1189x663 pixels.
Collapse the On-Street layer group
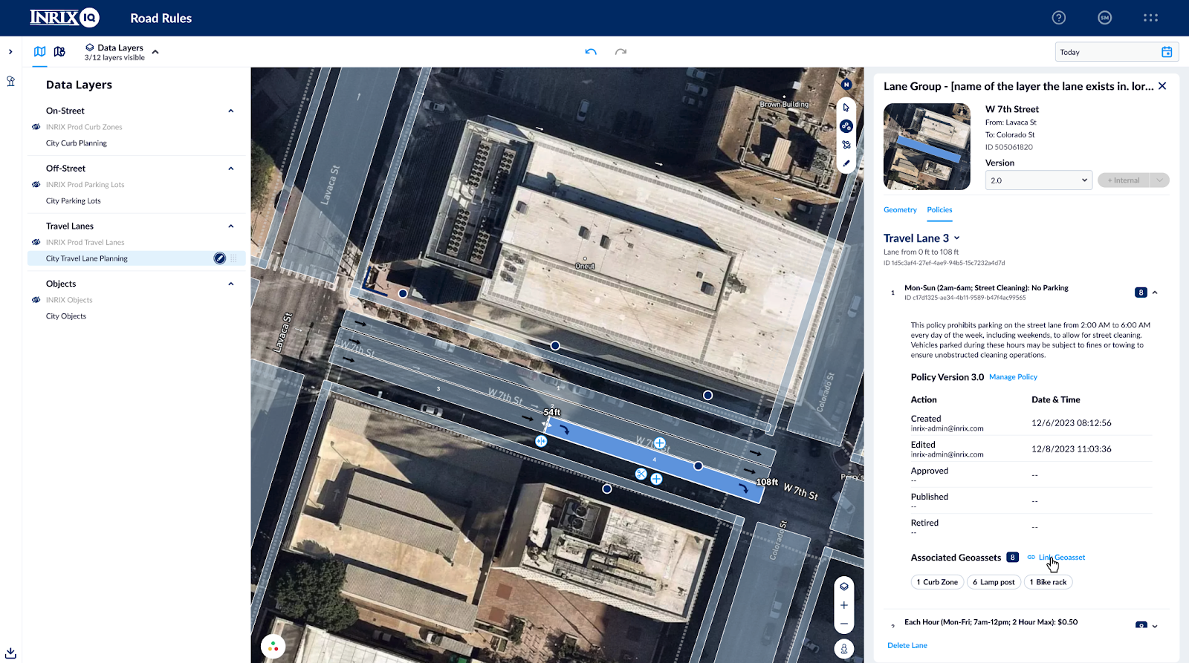click(x=230, y=111)
